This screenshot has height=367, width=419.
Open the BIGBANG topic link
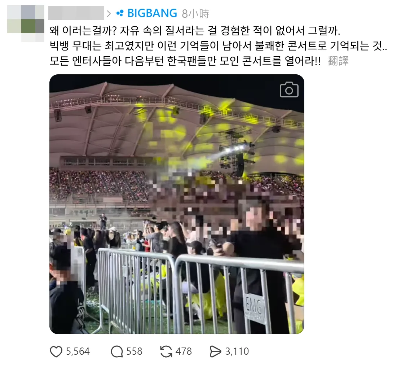pos(152,13)
